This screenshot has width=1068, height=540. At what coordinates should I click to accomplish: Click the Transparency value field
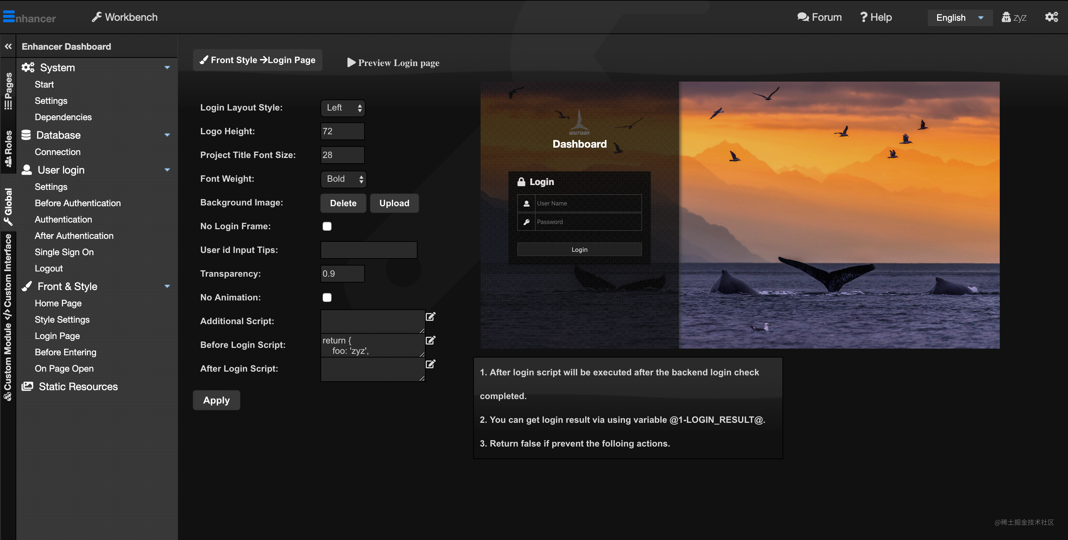point(342,274)
